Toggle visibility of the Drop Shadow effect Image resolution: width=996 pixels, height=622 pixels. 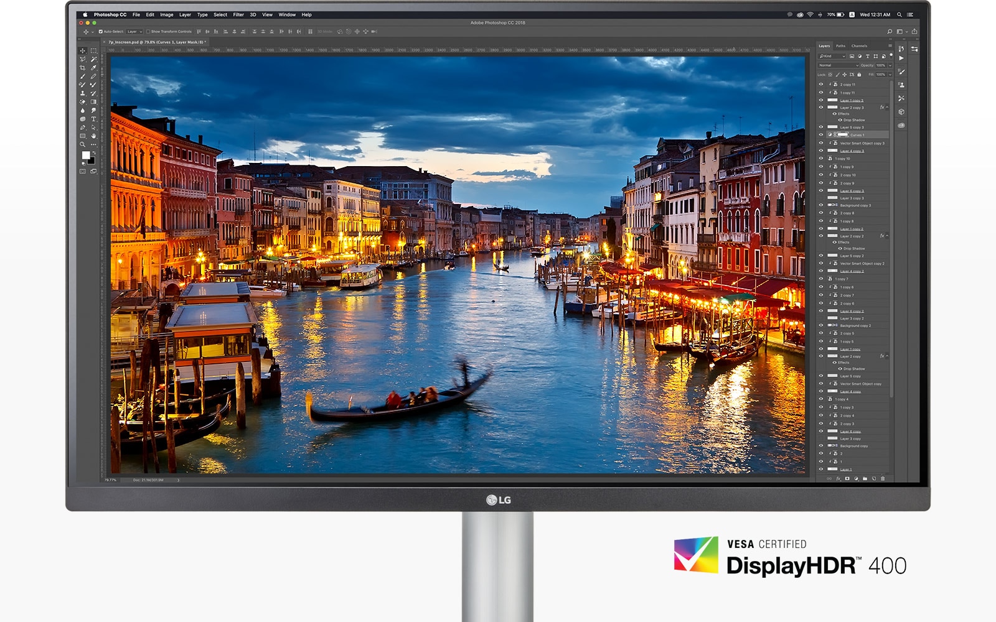(840, 119)
